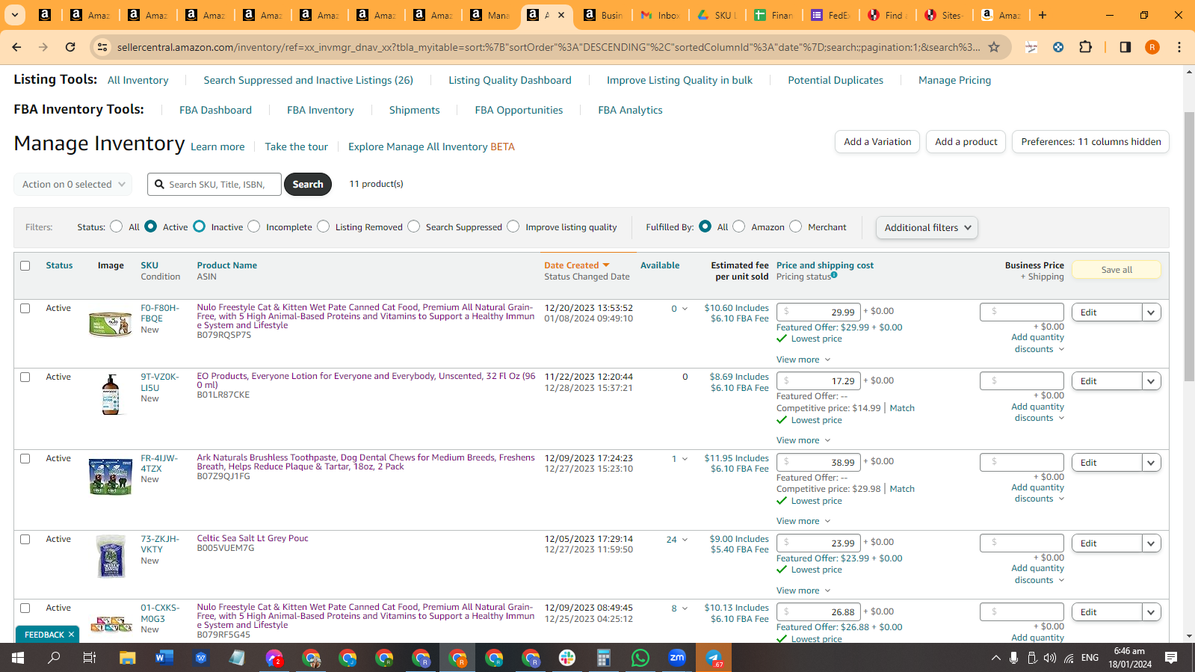
Task: Expand 'View more' for the 29.99 price row
Action: tap(803, 360)
